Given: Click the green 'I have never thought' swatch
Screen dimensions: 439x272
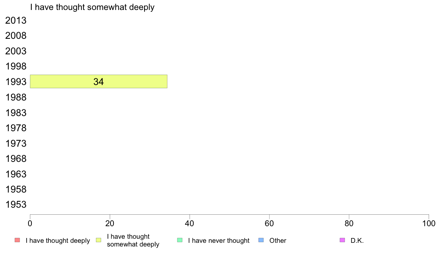Looking at the screenshot, I should tap(180, 240).
